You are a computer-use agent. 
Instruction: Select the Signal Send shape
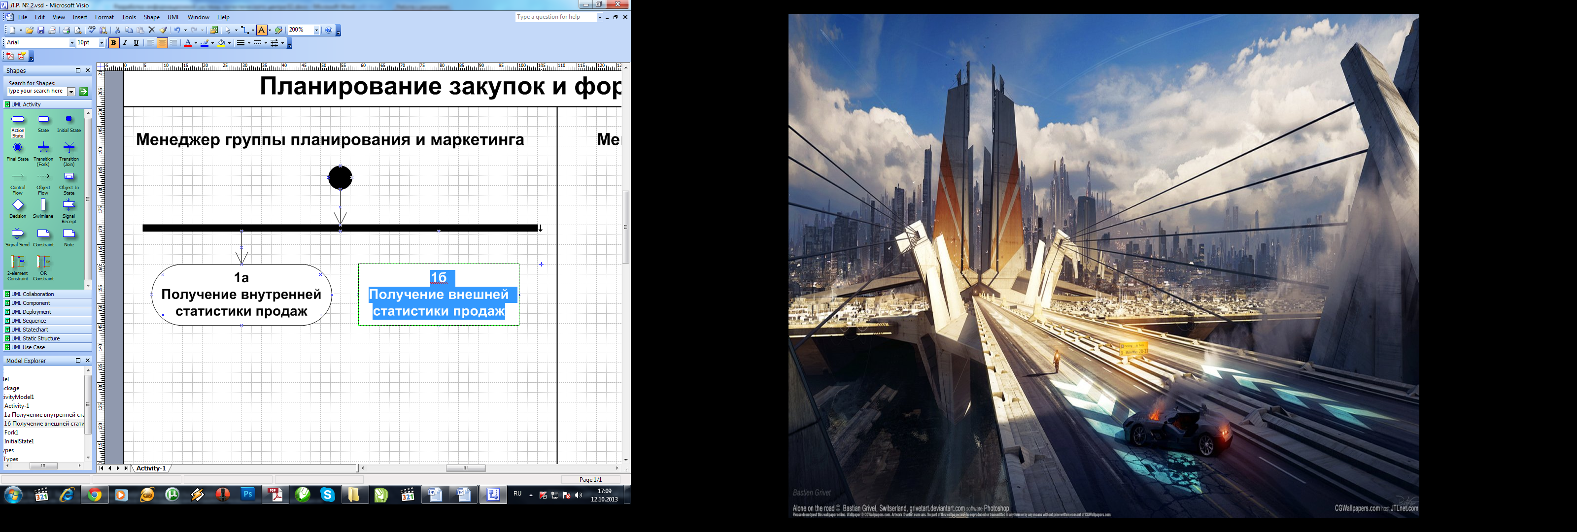(18, 233)
